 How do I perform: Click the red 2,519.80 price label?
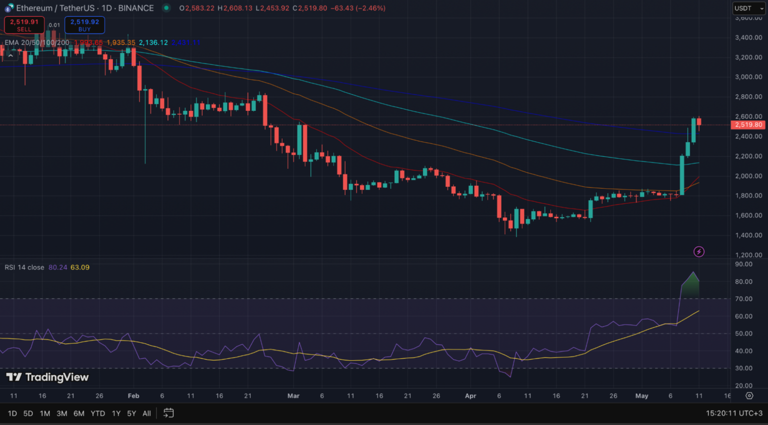point(748,125)
